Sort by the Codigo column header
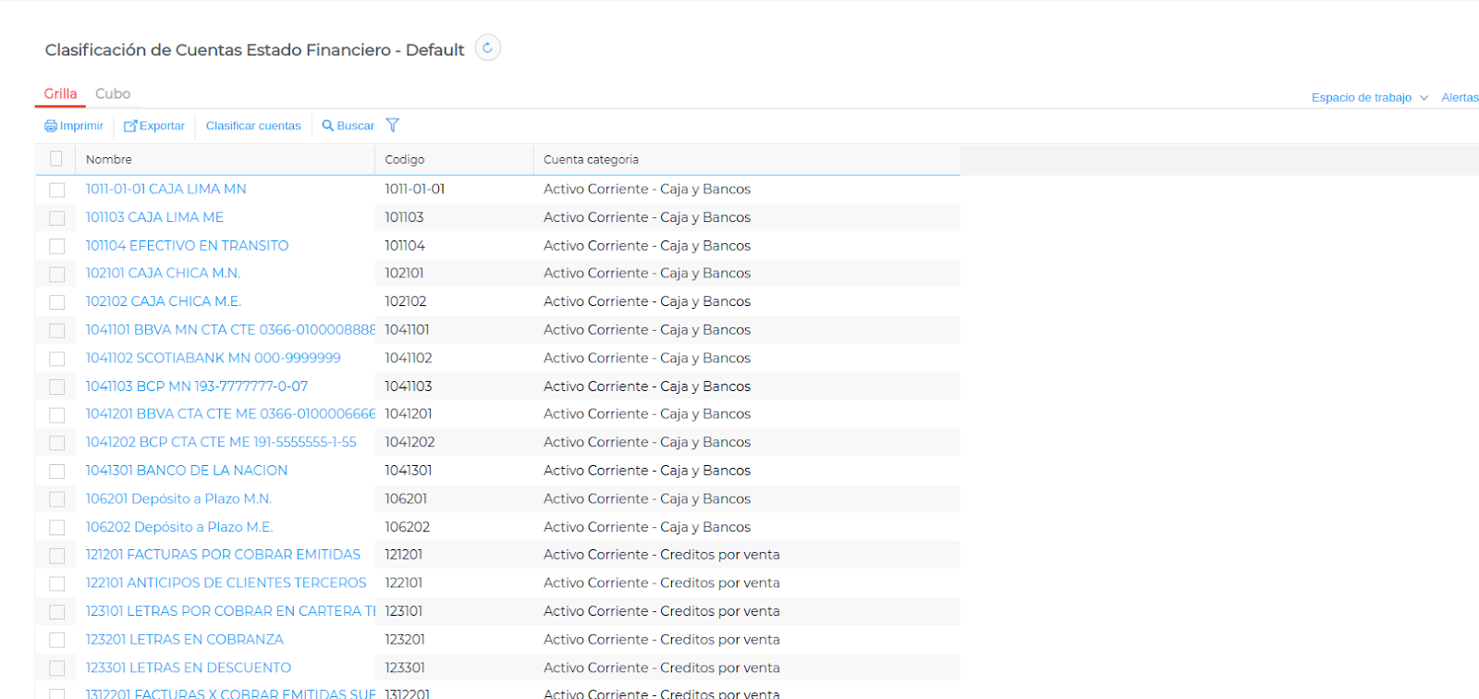The height and width of the screenshot is (699, 1479). pyautogui.click(x=405, y=159)
